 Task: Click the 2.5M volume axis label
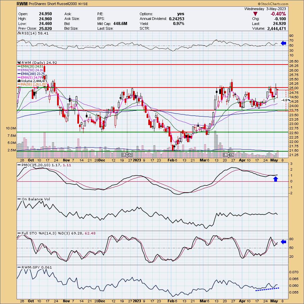click(x=11, y=150)
